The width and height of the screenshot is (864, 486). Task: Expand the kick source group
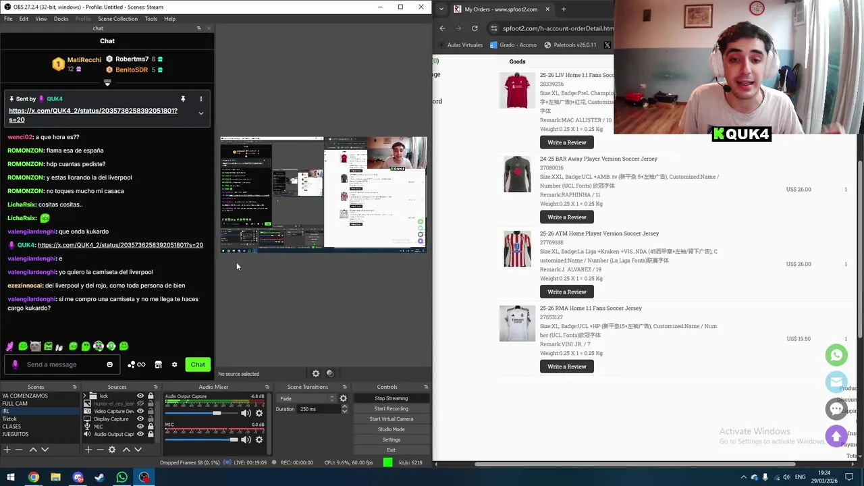pos(85,396)
